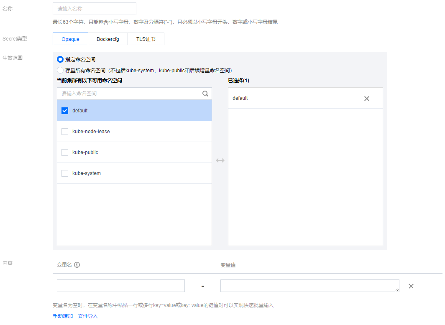Click the resize handle of value textarea
Viewport: 445px width, 325px height.
(x=397, y=289)
